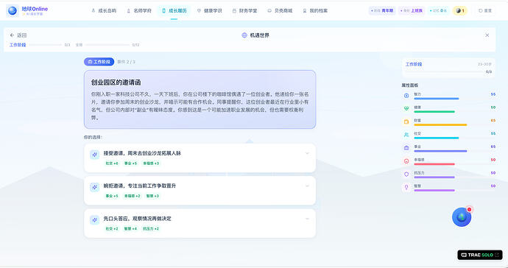508x268 pixels.
Task: Click the 财务学堂 tab icon
Action: click(x=234, y=11)
